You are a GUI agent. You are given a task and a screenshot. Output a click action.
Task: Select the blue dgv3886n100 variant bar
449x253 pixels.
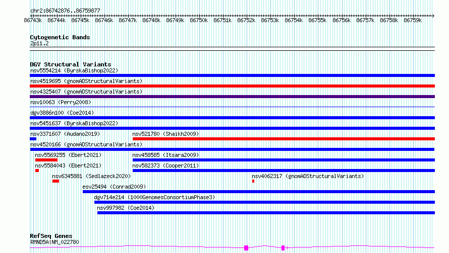[232, 118]
